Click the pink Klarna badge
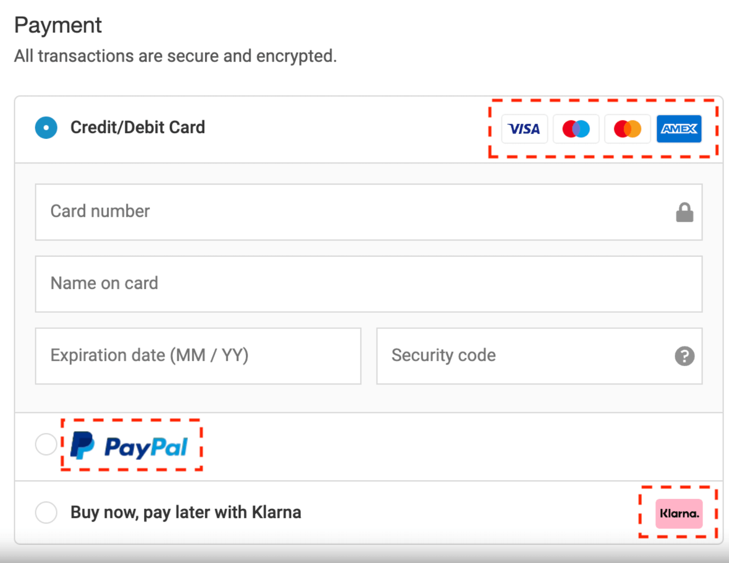Image resolution: width=729 pixels, height=563 pixels. [679, 513]
